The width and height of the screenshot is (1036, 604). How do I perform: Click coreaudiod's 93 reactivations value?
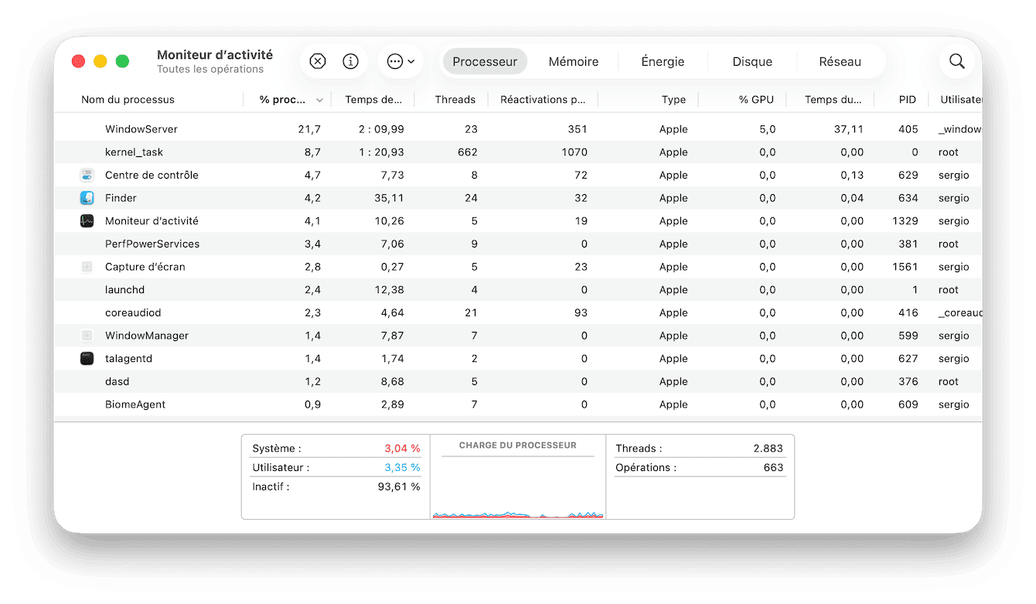580,313
